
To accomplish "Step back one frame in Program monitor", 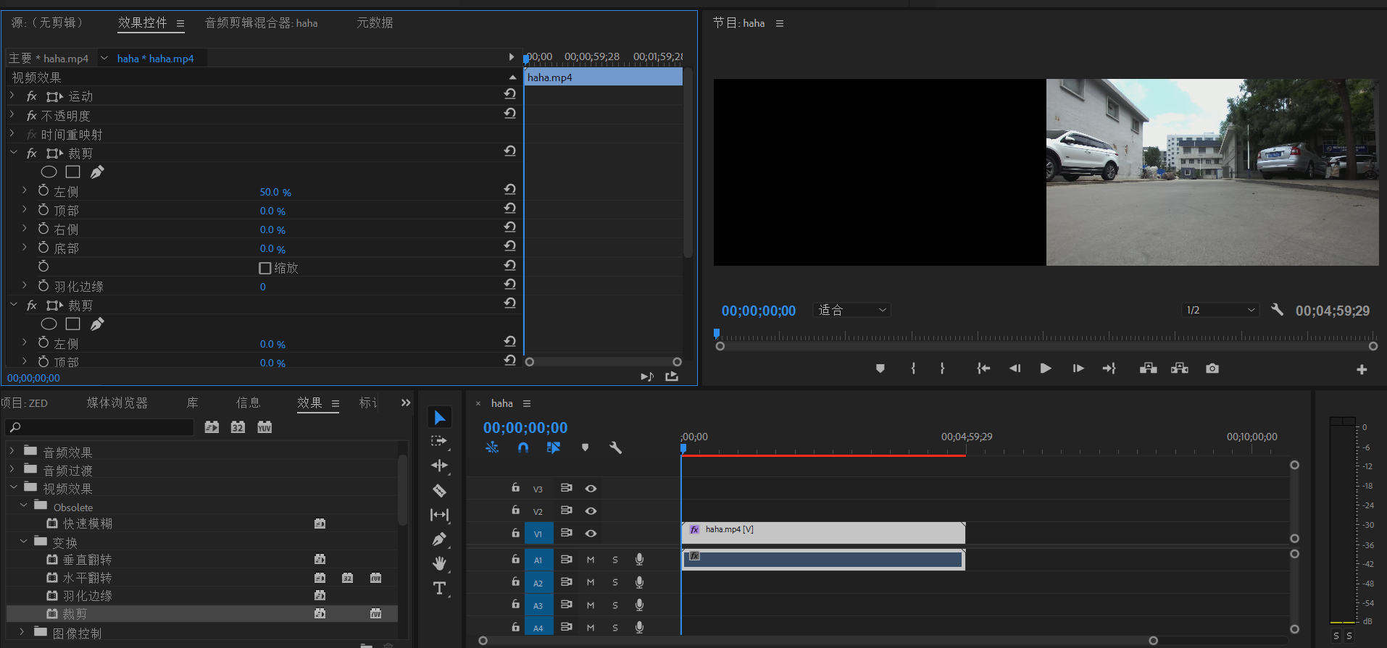I will pyautogui.click(x=1015, y=369).
